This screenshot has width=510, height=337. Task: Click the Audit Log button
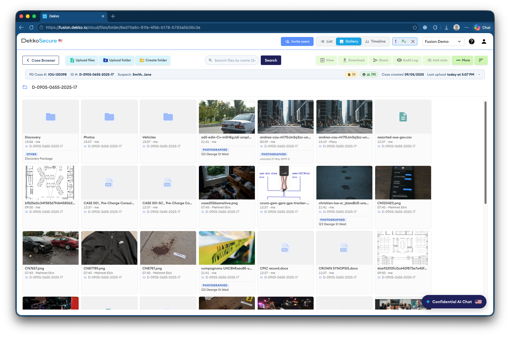click(x=407, y=60)
